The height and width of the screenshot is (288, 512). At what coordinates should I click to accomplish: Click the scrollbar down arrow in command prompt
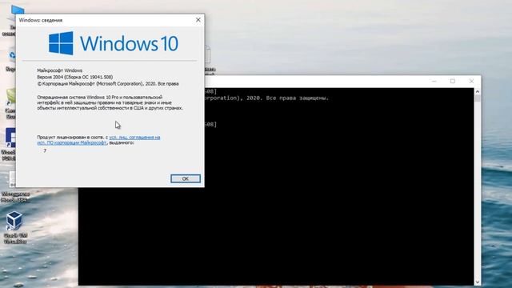click(x=478, y=282)
